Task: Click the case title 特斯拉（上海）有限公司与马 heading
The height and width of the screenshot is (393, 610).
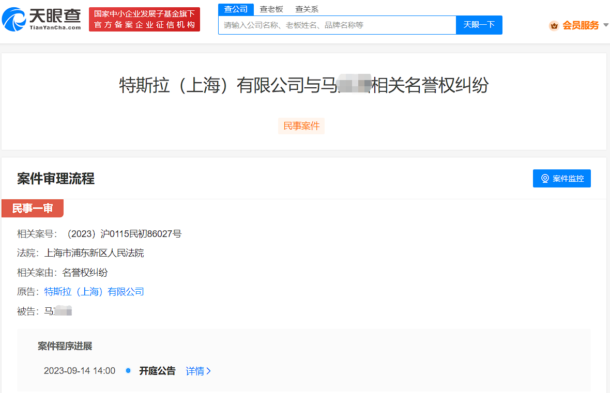Action: click(x=304, y=85)
